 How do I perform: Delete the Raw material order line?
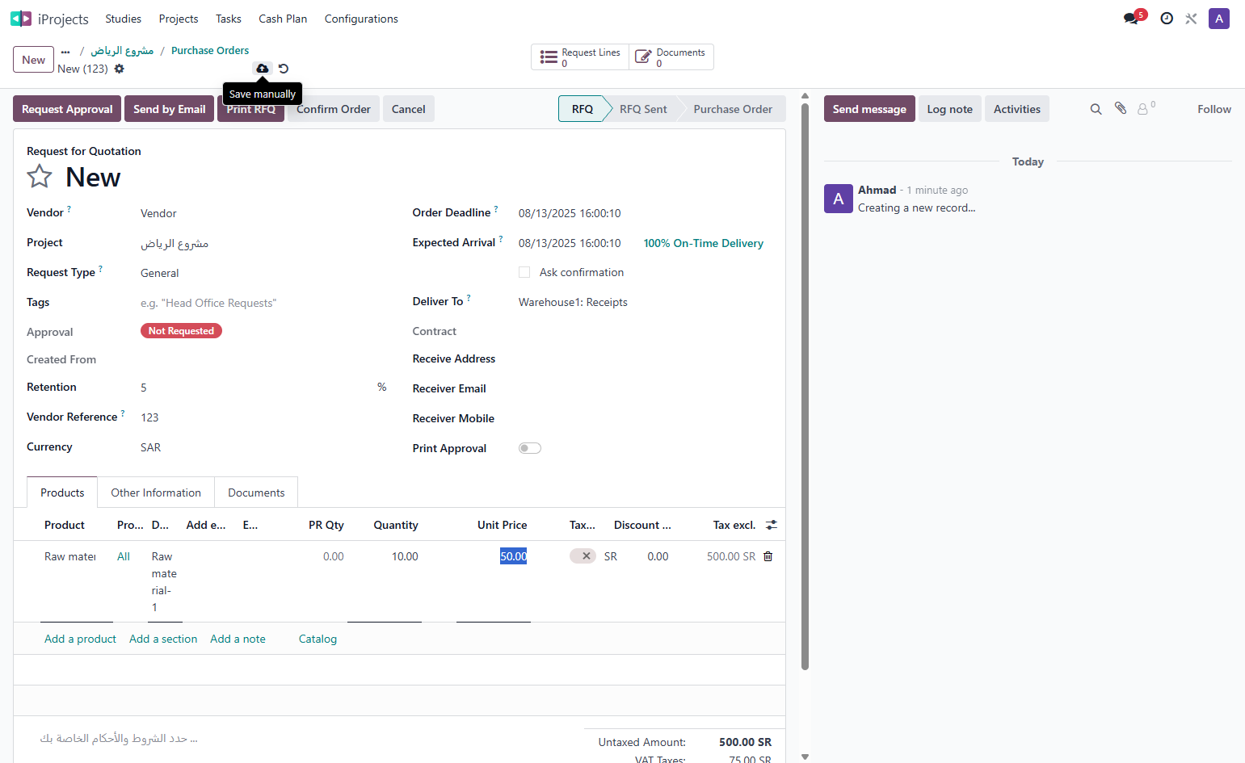pyautogui.click(x=768, y=556)
